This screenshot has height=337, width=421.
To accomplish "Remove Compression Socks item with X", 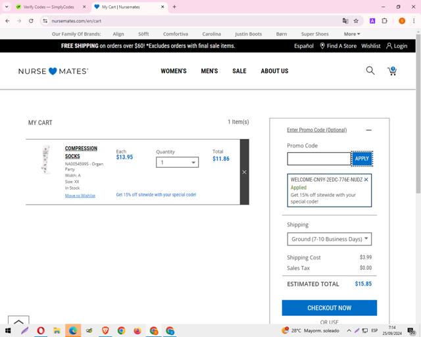I will pos(244,172).
